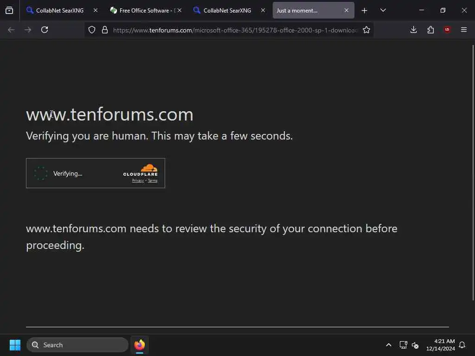Click the tenforums URL address bar
The height and width of the screenshot is (356, 475).
pos(235,30)
